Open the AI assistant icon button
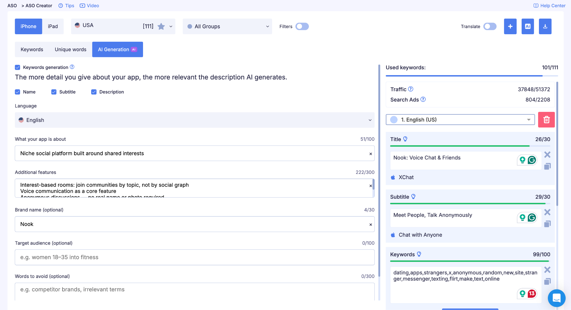571x310 pixels. pos(528,26)
